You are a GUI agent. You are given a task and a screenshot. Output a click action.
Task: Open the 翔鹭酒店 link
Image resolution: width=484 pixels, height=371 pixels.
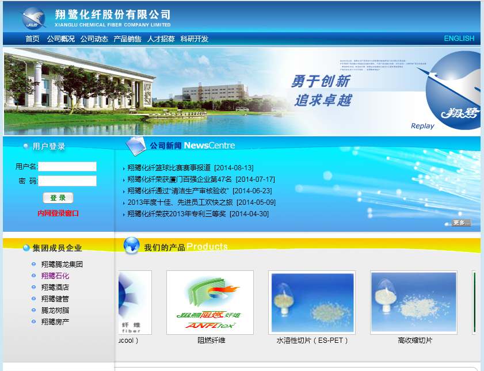[55, 287]
